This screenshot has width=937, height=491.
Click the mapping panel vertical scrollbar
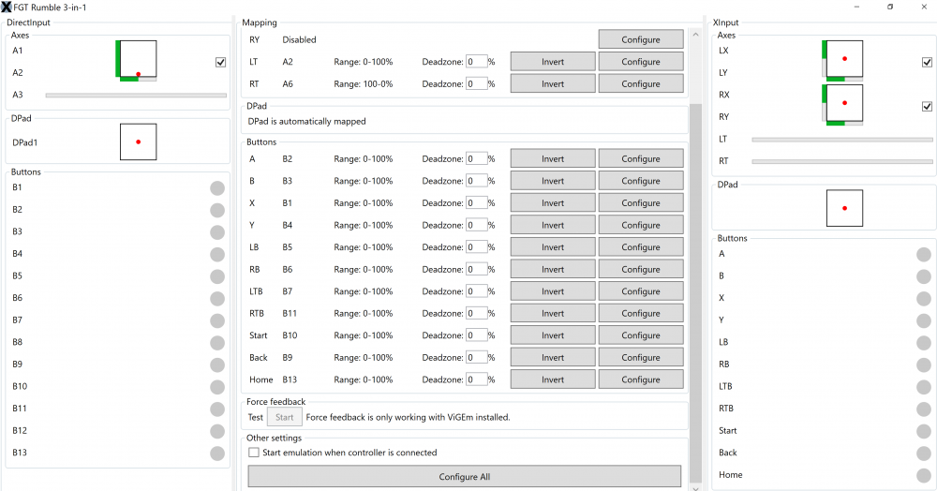click(x=694, y=281)
